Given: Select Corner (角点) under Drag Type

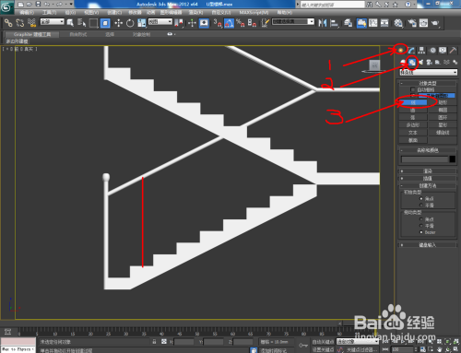Looking at the screenshot, I should tap(421, 219).
